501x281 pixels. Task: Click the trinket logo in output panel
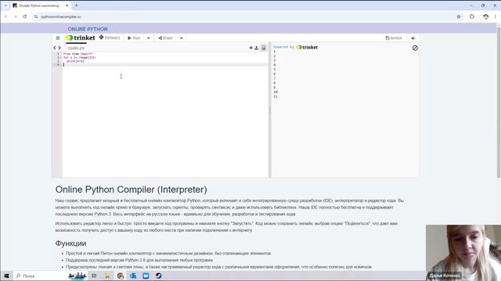pos(307,47)
